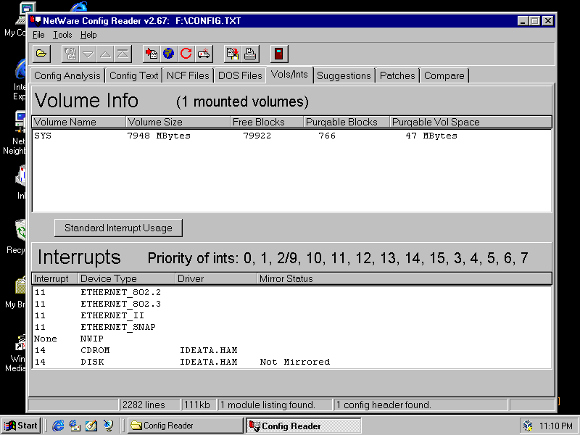Switch to the Config Analysis tab

pyautogui.click(x=67, y=75)
